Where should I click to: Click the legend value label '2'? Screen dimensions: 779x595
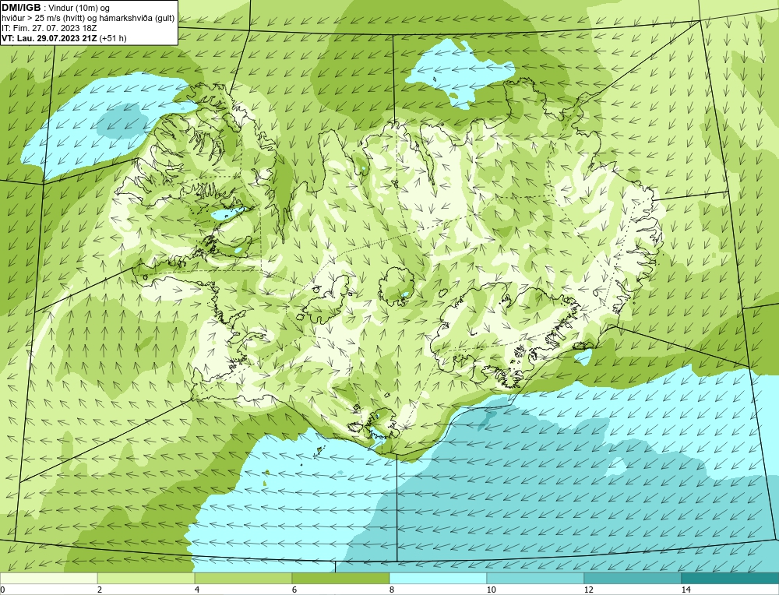[100, 590]
